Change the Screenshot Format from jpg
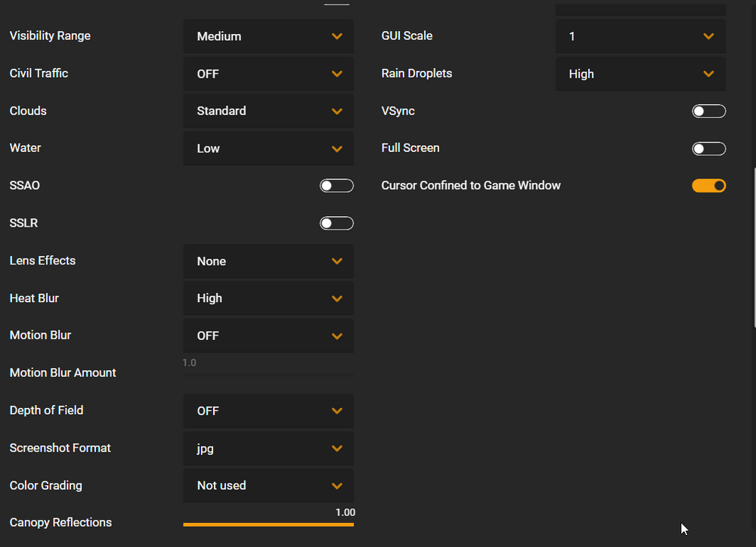Image resolution: width=756 pixels, height=547 pixels. pyautogui.click(x=268, y=448)
